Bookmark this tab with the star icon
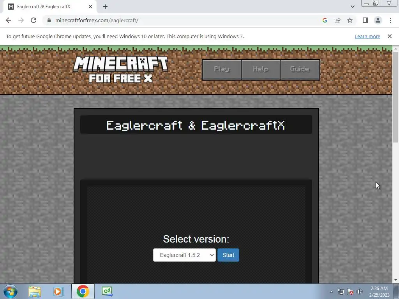 pyautogui.click(x=350, y=20)
